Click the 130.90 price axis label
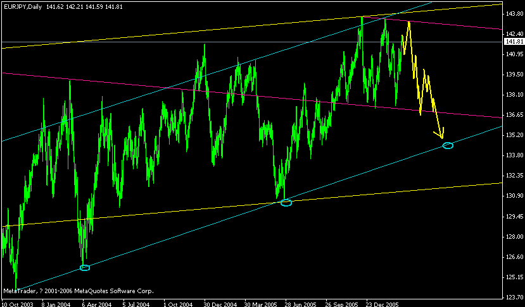This screenshot has height=307, width=525. (515, 196)
